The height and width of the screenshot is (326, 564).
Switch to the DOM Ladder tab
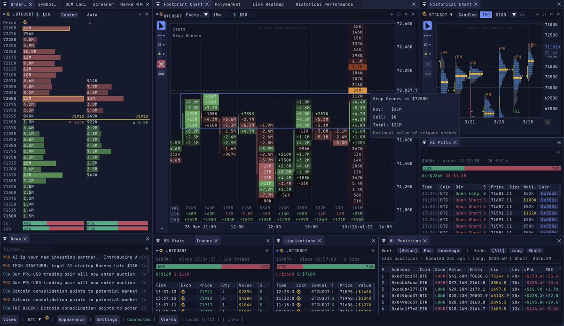[x=76, y=4]
